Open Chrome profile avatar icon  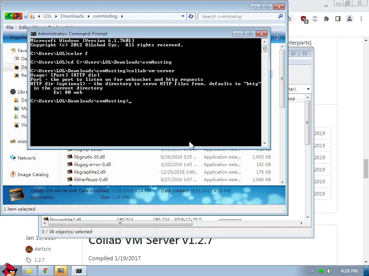350,19
